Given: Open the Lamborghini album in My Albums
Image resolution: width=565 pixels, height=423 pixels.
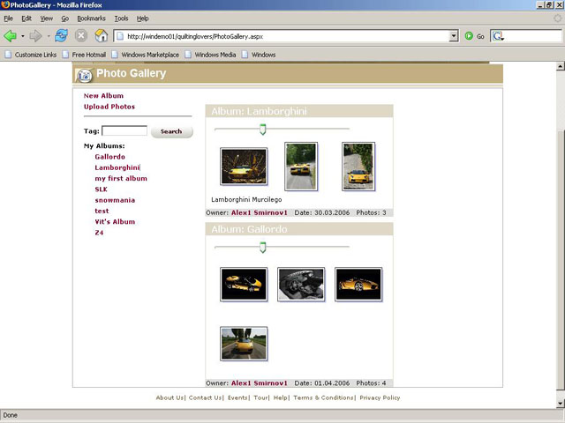Looking at the screenshot, I should (117, 167).
